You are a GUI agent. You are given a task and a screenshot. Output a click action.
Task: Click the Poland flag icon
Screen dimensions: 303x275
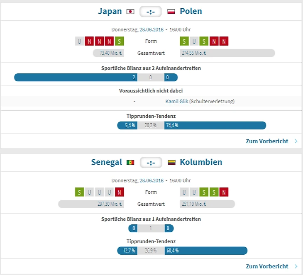171,12
